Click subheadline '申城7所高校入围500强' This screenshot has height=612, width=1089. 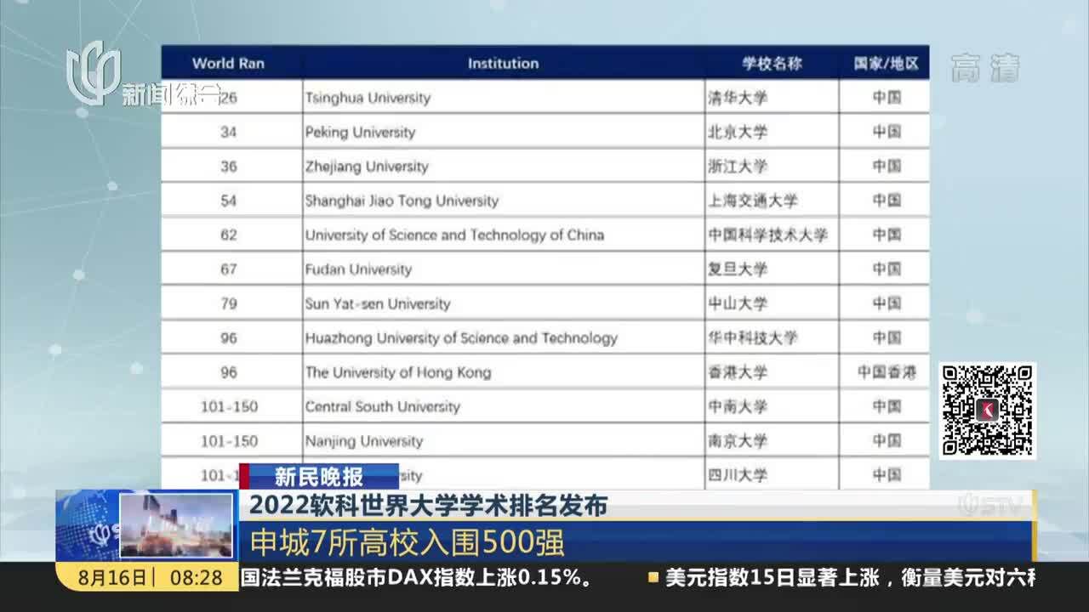[407, 541]
